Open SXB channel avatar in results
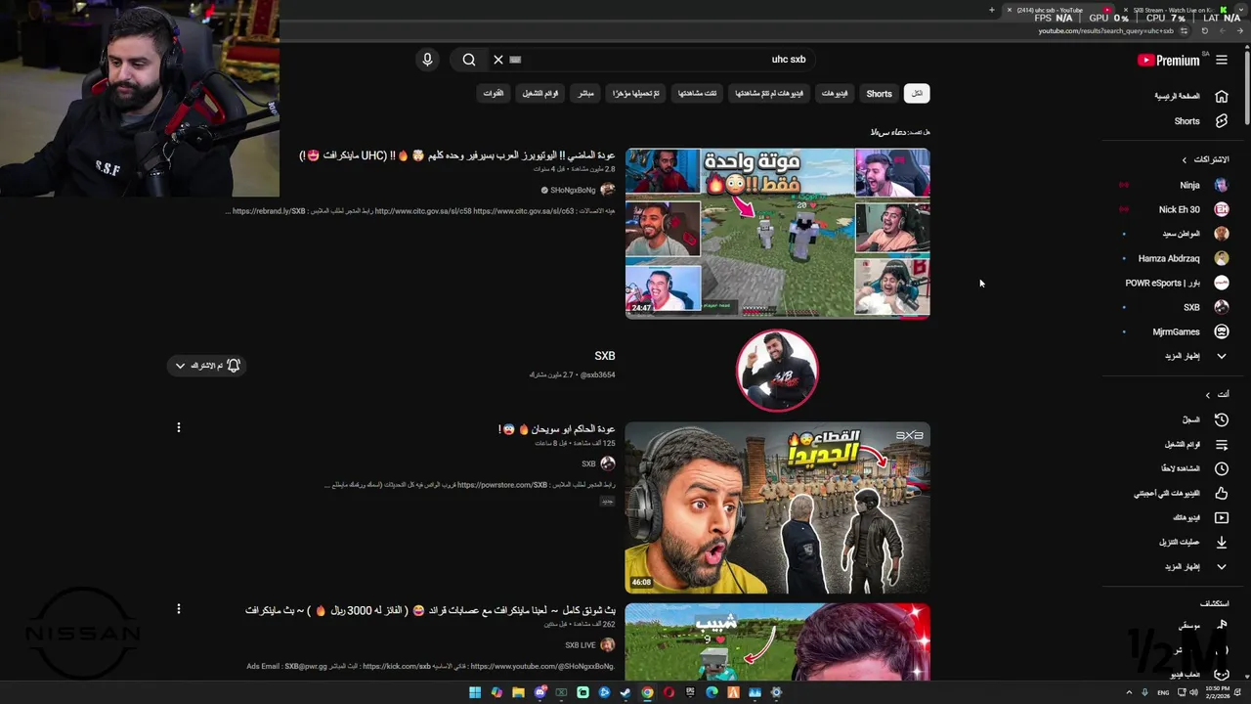 pyautogui.click(x=777, y=371)
